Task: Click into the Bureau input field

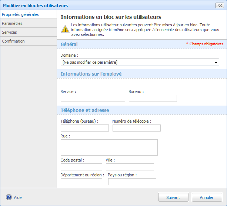Action: [153, 98]
